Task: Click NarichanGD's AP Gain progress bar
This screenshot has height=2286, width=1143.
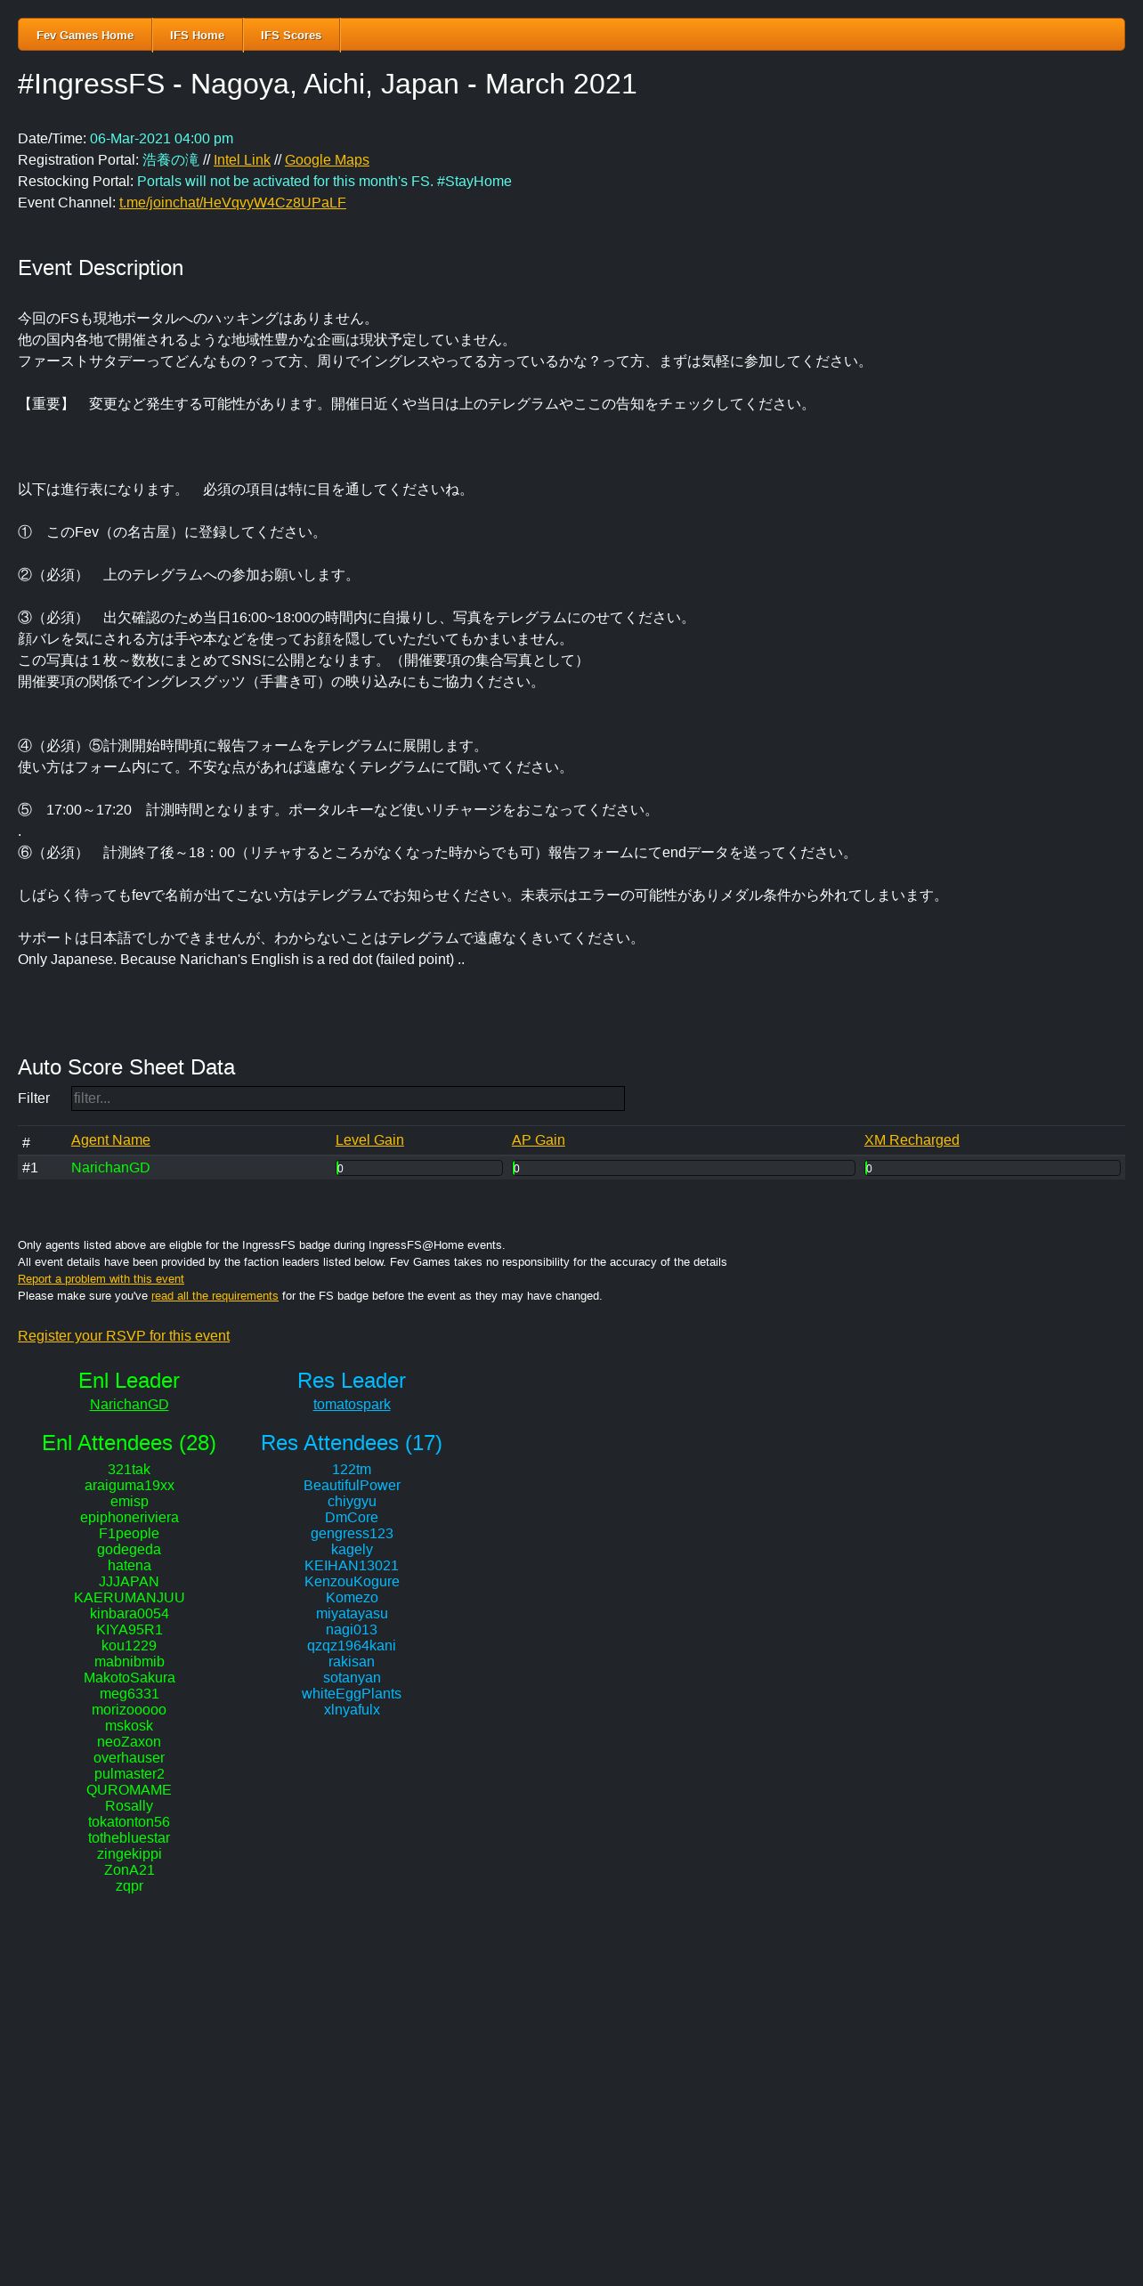Action: click(x=684, y=1168)
